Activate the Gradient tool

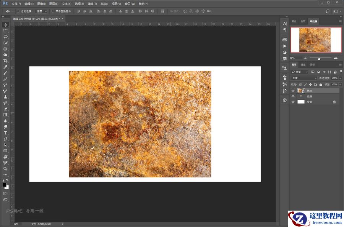pyautogui.click(x=5, y=115)
